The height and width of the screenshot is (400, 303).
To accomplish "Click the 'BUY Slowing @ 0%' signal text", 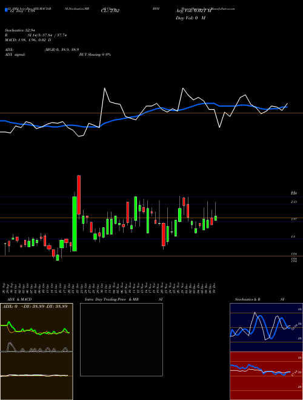I will point(95,55).
